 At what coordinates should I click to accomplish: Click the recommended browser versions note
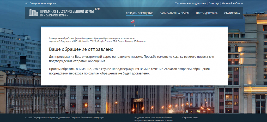(98, 40)
